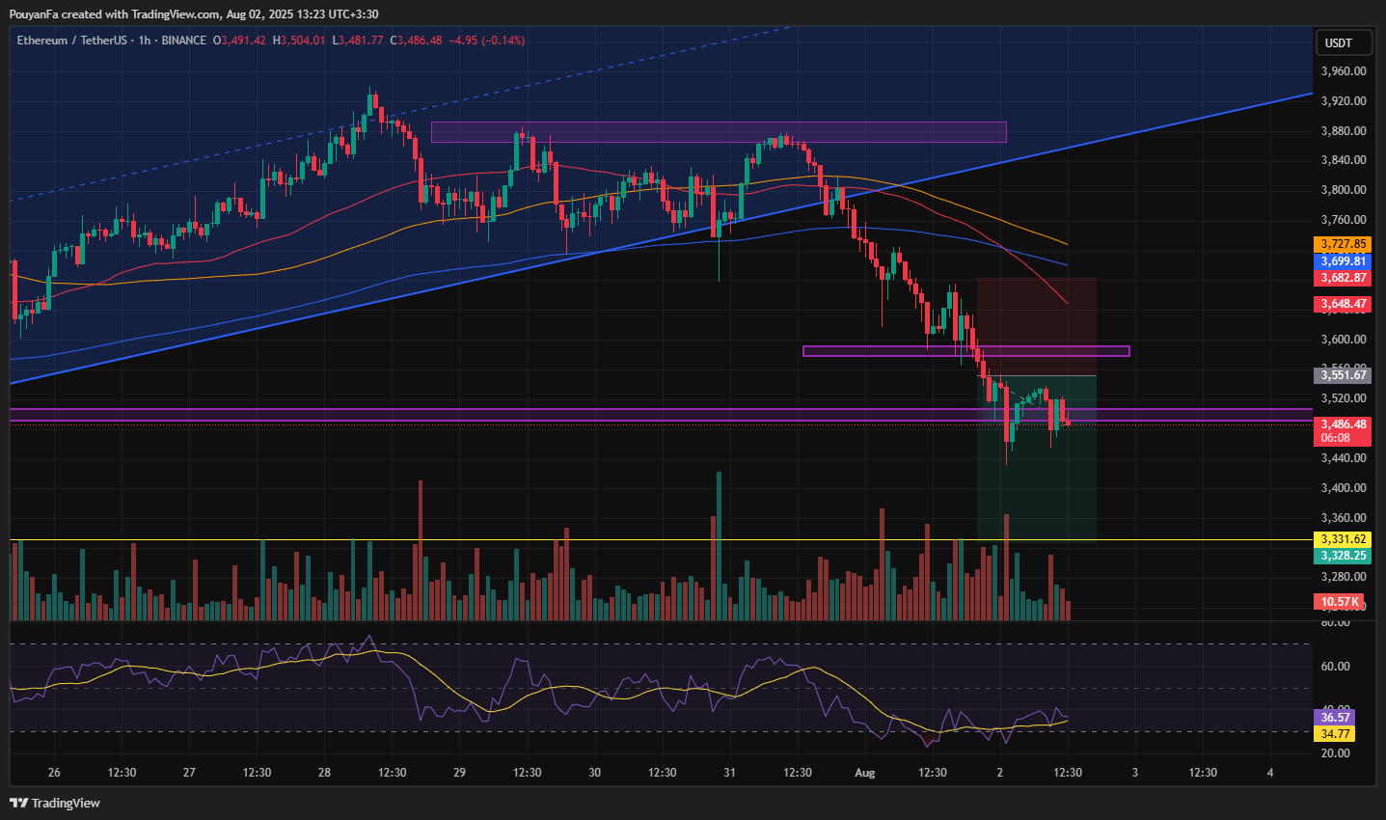The width and height of the screenshot is (1386, 820).
Task: Click the header text mentioning PouyanFa
Action: coord(193,14)
